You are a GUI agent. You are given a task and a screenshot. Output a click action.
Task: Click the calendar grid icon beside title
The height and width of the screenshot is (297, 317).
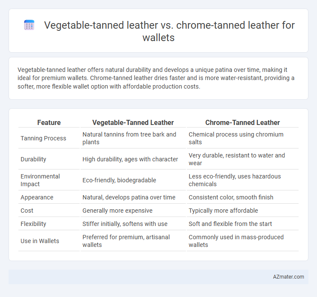tap(29, 25)
